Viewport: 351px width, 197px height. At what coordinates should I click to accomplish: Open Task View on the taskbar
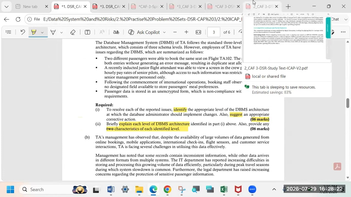96,189
